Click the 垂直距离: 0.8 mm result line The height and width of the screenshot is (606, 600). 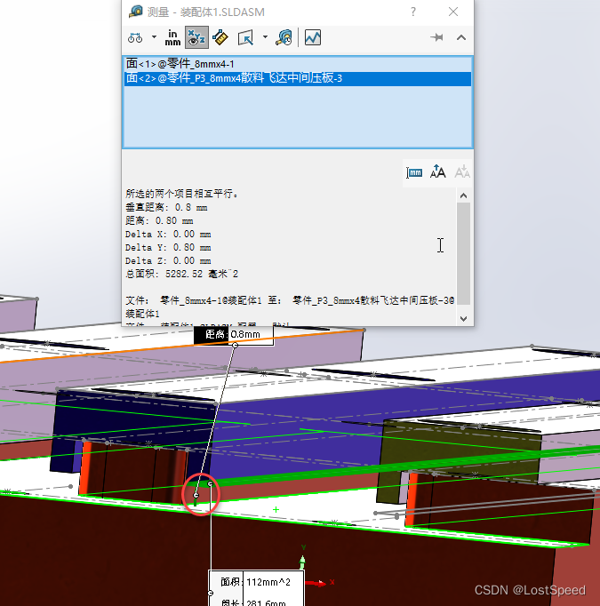pos(166,208)
